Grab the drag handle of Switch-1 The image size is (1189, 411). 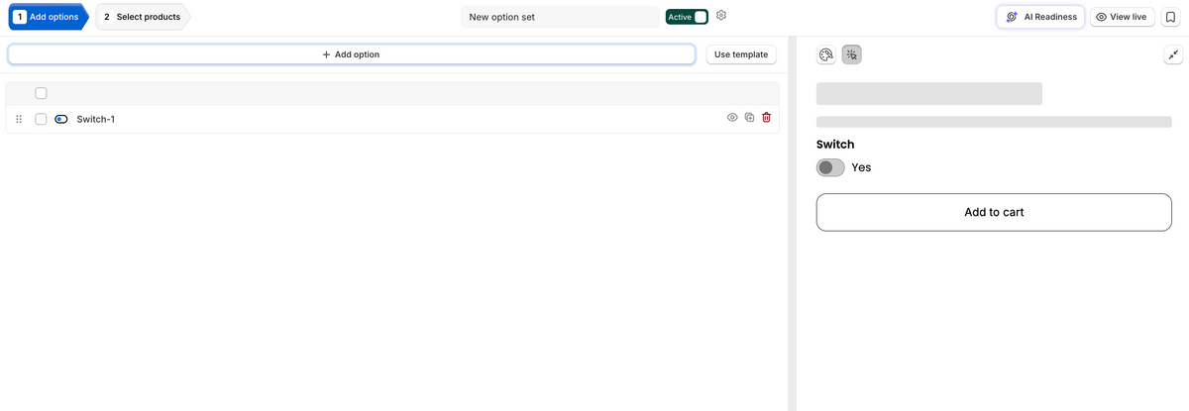tap(19, 119)
